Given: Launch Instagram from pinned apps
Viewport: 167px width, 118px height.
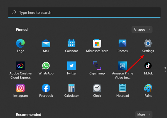Looking at the screenshot, I should [x=20, y=88].
